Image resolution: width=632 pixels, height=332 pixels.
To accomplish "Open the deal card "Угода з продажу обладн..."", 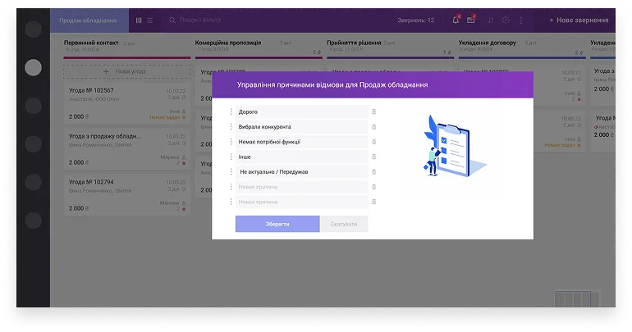I will coord(127,149).
